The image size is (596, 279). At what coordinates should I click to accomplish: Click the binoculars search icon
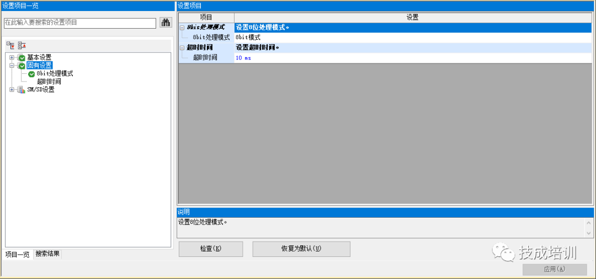point(166,23)
